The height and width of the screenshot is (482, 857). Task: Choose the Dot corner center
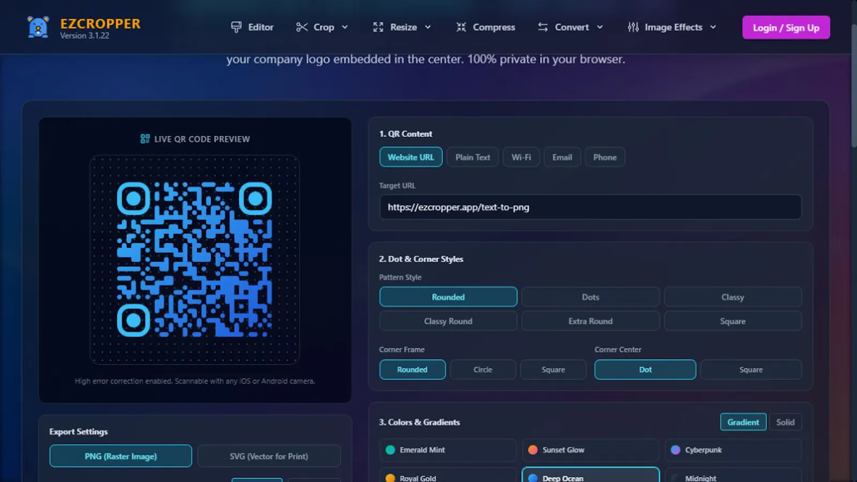[645, 370]
